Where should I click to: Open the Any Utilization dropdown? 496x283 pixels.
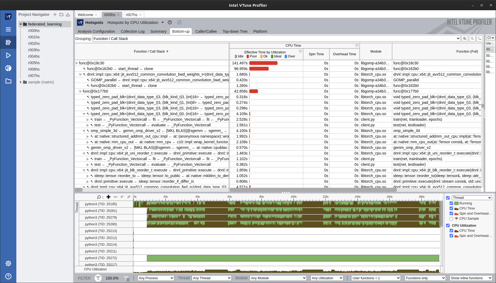[x=327, y=278]
